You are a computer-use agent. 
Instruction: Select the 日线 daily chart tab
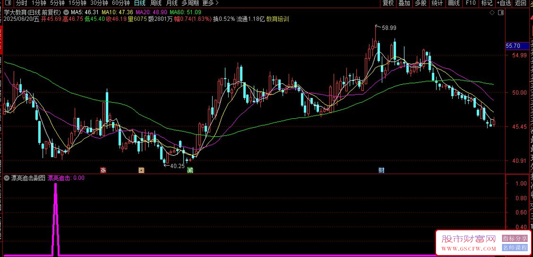click(140, 3)
